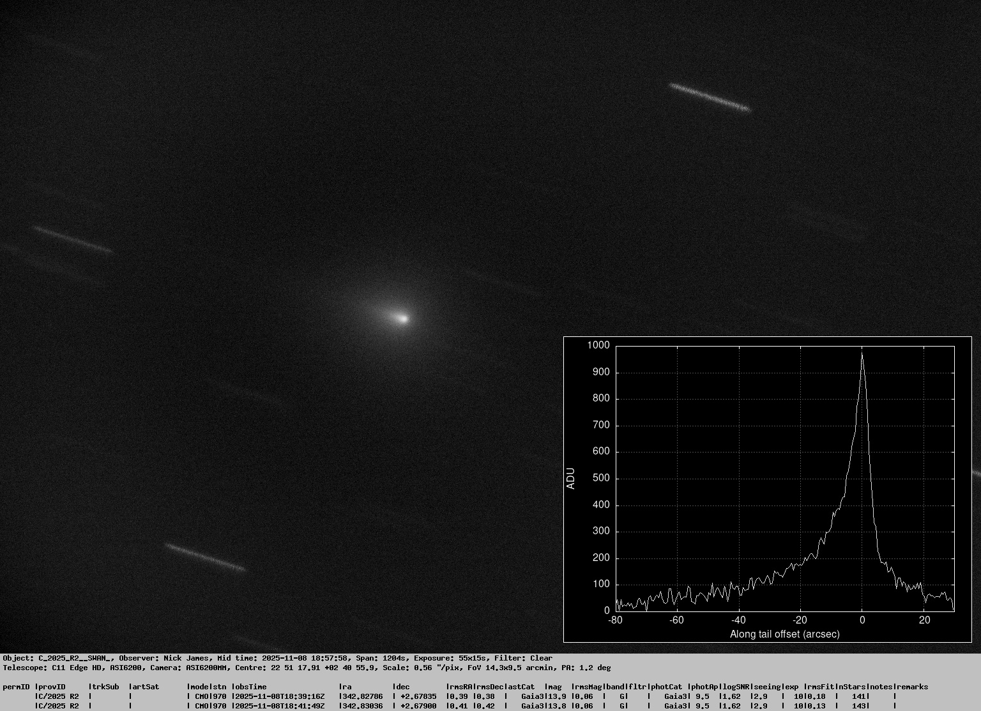Screen dimensions: 981x711
Task: Click the ra value 342.83036
Action: coord(363,706)
